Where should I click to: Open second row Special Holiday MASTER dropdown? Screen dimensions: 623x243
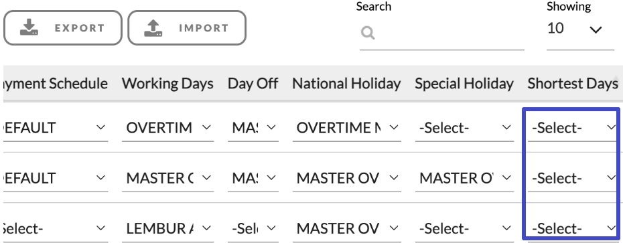click(x=464, y=178)
